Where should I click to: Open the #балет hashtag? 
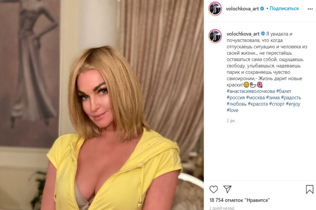(x=284, y=91)
